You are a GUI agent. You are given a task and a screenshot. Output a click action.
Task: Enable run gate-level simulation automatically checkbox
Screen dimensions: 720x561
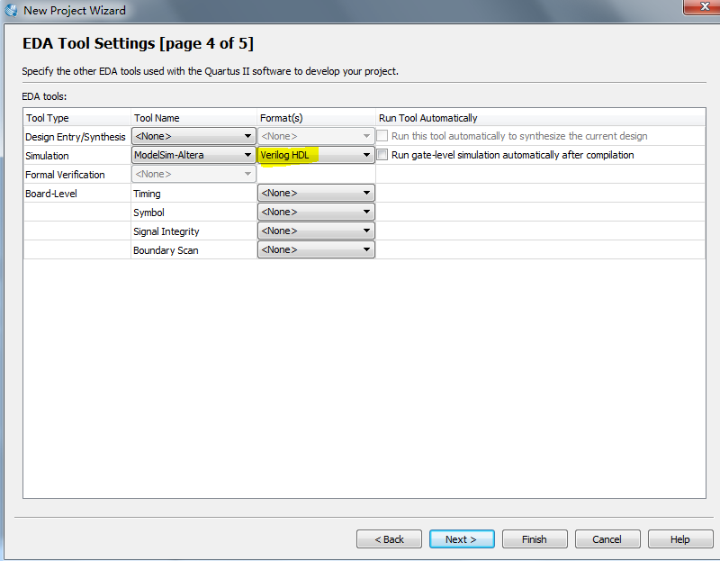coord(382,155)
